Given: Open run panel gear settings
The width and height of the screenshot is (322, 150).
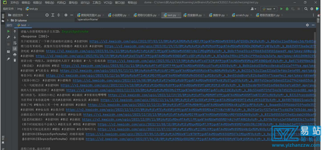Looking at the screenshot, I should click(307, 25).
